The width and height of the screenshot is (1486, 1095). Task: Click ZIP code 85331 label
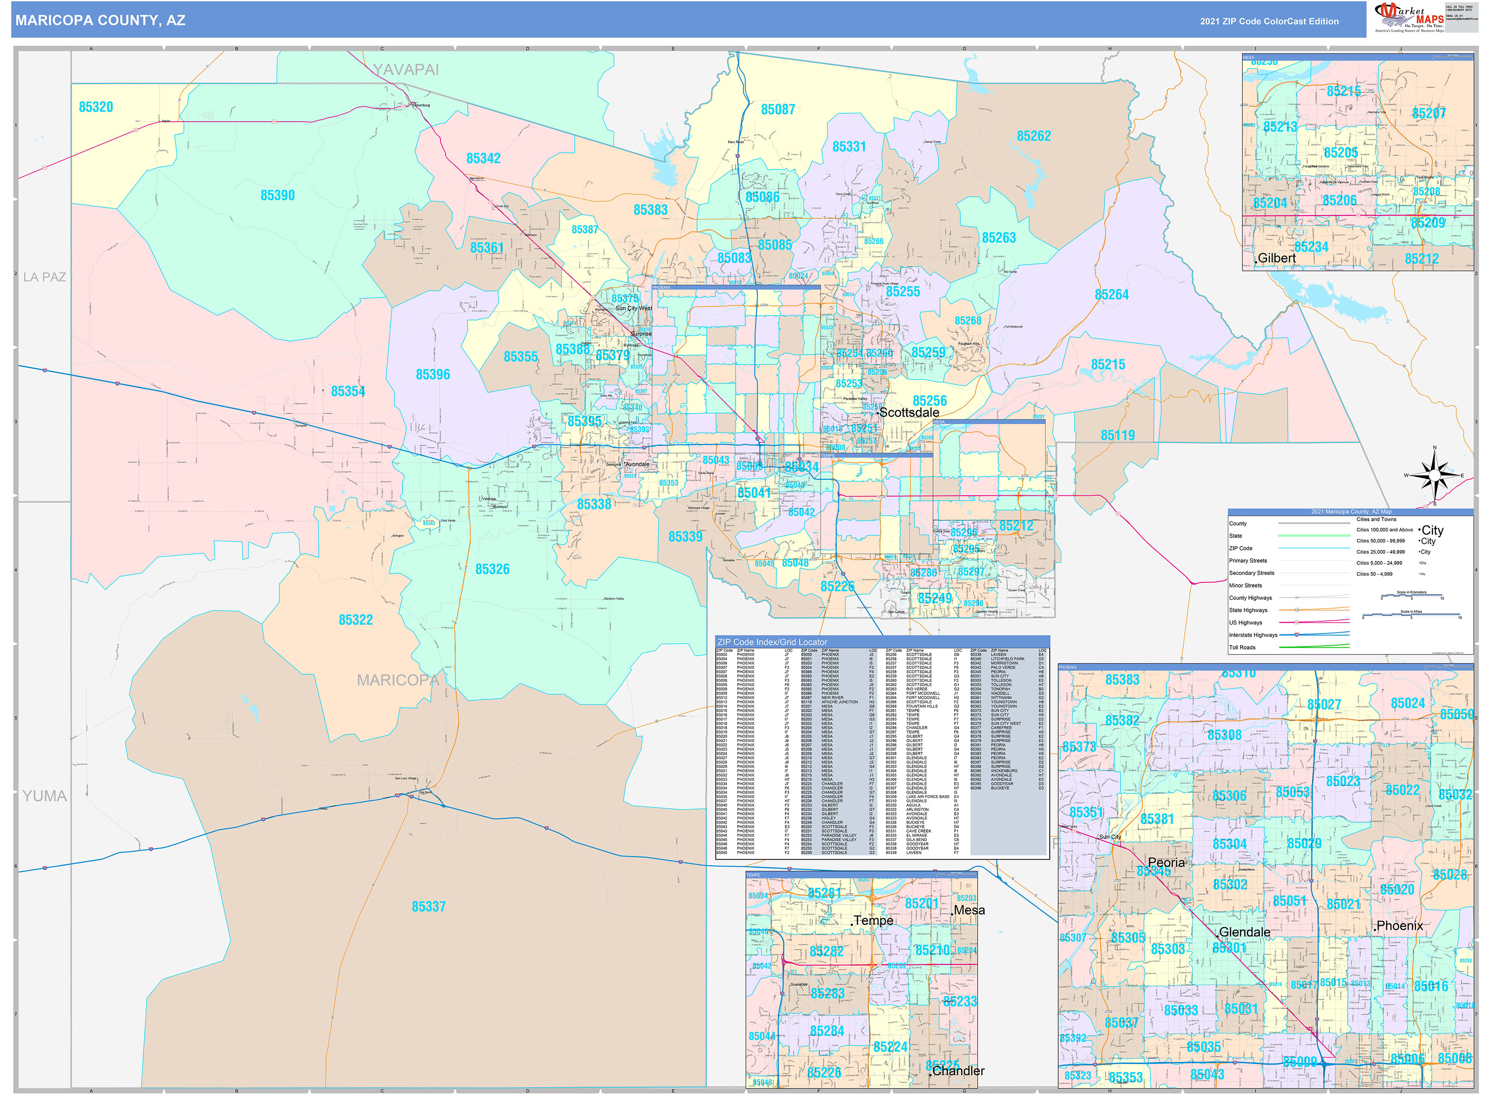click(x=849, y=147)
